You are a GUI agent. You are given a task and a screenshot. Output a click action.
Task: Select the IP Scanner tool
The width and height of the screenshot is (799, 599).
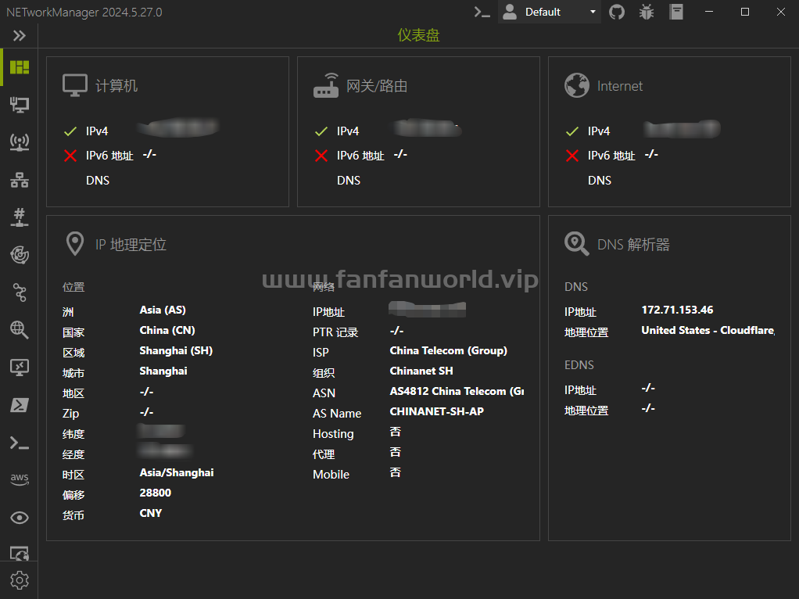click(x=20, y=181)
